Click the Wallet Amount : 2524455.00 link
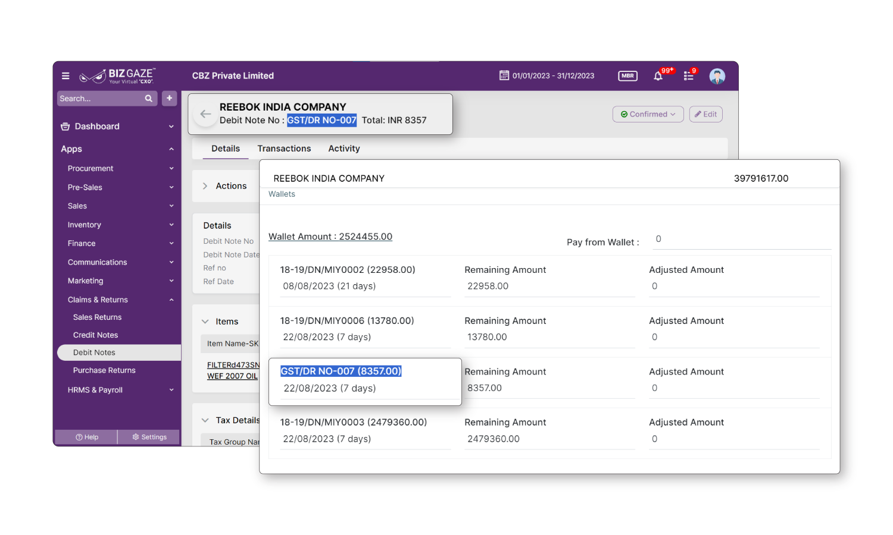Image resolution: width=893 pixels, height=535 pixels. pyautogui.click(x=330, y=237)
